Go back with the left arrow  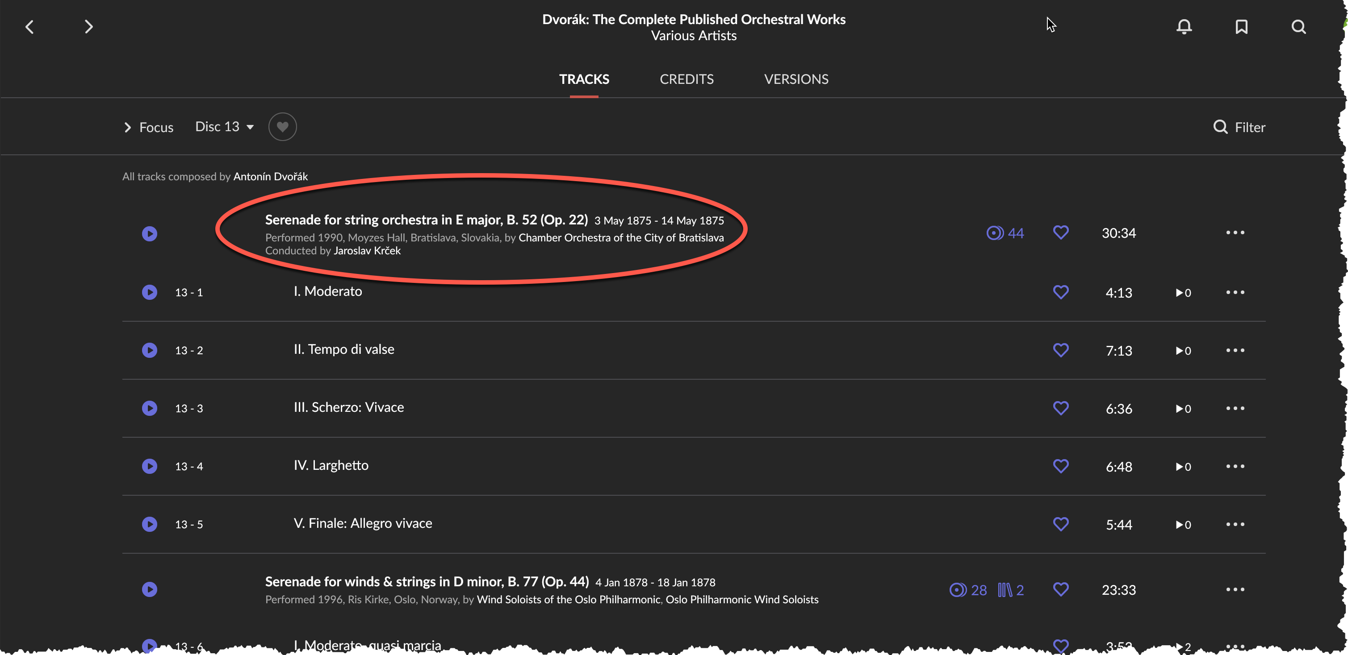coord(30,27)
